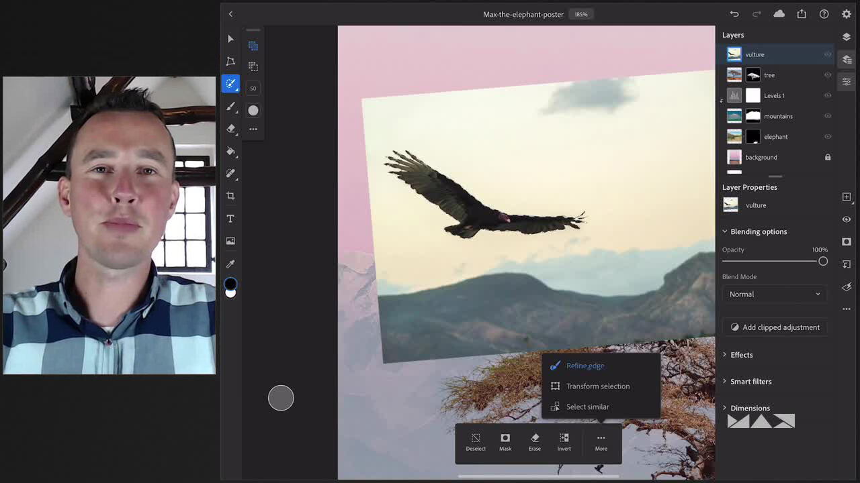This screenshot has width=860, height=483.
Task: Choose the subtract-from-selection mode icon
Action: (253, 66)
